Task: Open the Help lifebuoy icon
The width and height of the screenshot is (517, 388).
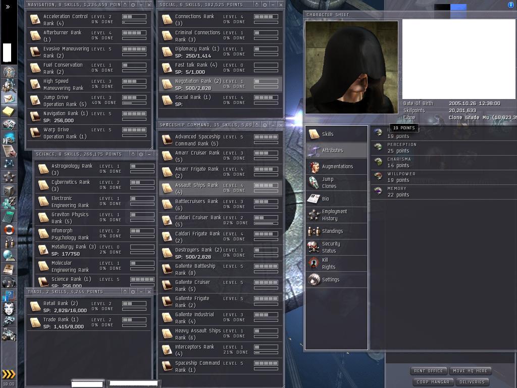Action: 9,229
